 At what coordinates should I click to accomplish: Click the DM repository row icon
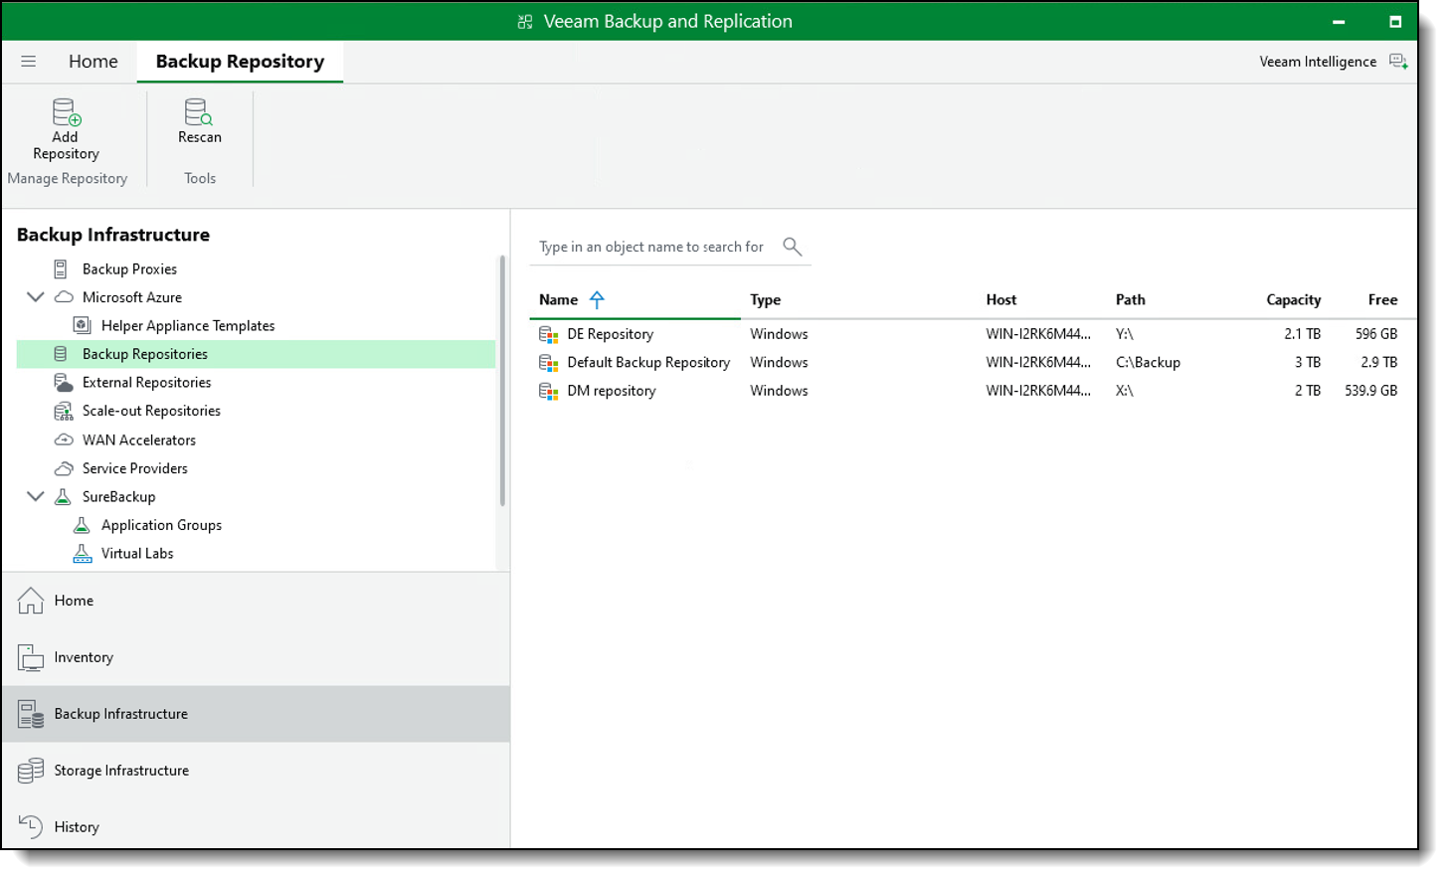tap(549, 391)
